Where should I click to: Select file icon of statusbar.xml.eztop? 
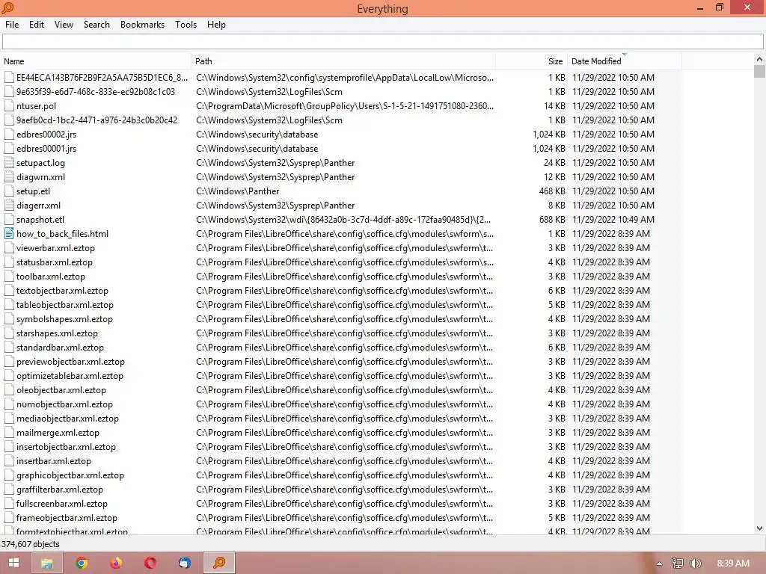point(9,262)
